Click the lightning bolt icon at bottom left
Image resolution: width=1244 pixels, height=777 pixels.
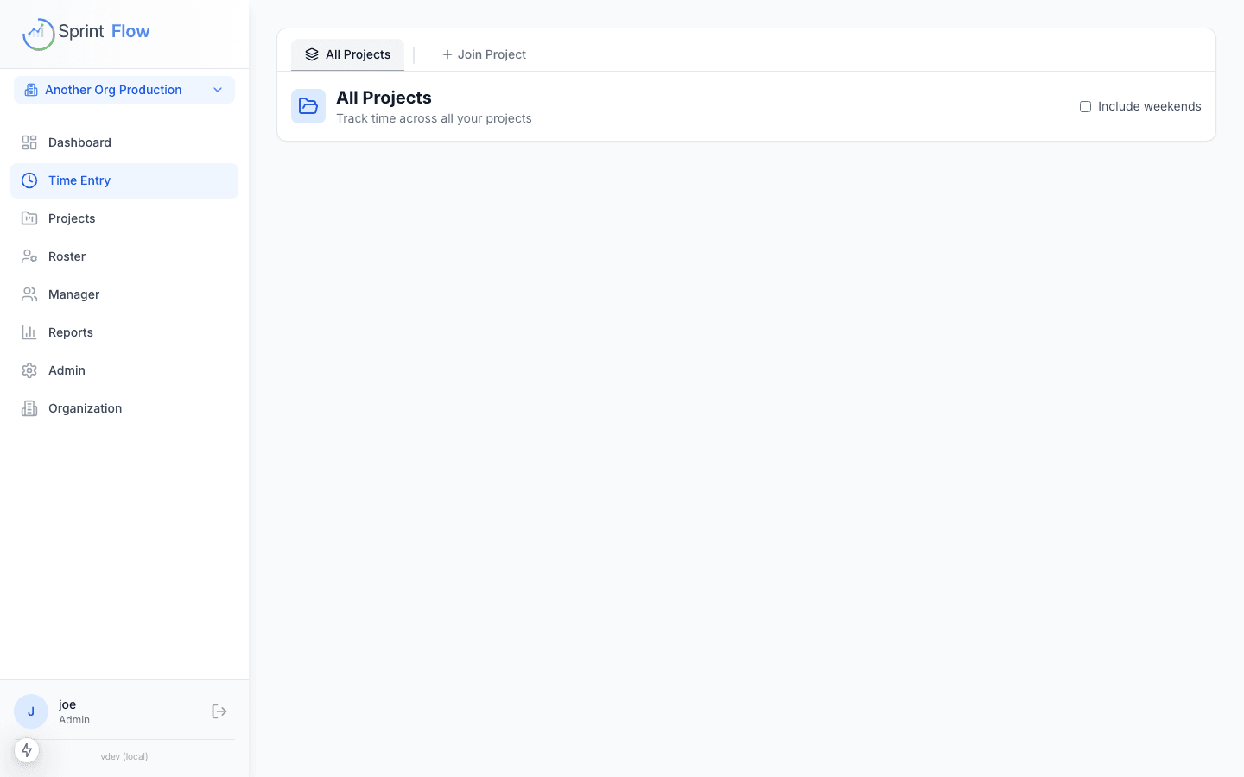pos(27,750)
